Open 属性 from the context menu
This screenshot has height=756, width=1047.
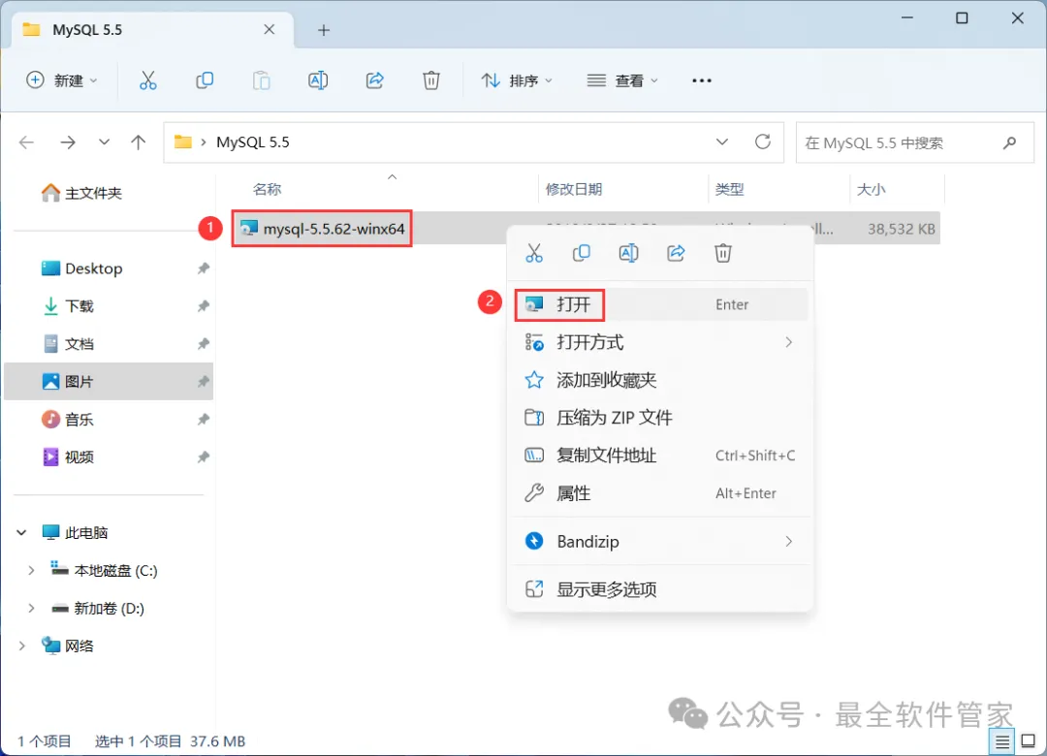(x=660, y=493)
